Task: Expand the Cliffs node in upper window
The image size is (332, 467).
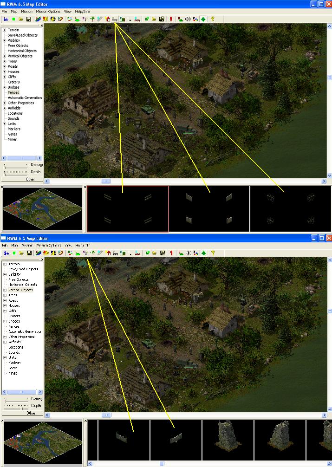Action: click(5, 77)
